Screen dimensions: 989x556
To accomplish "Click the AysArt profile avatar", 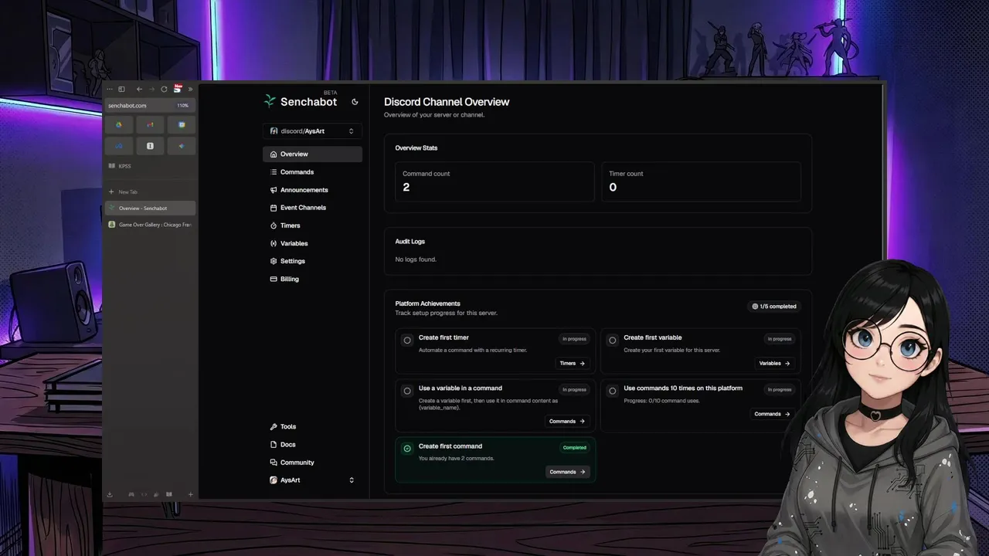I will coord(274,480).
